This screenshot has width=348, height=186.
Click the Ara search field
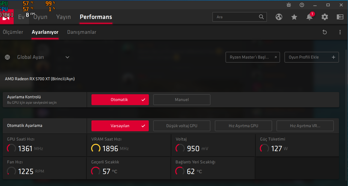239,17
